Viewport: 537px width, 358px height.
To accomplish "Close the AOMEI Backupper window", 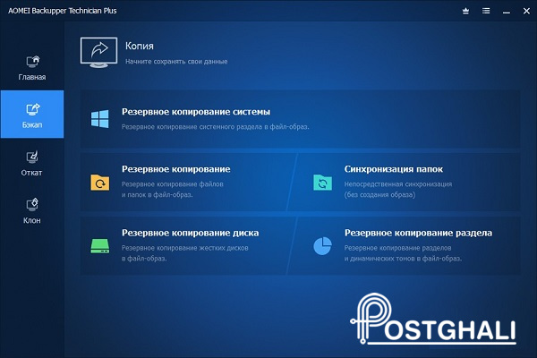I will [527, 11].
